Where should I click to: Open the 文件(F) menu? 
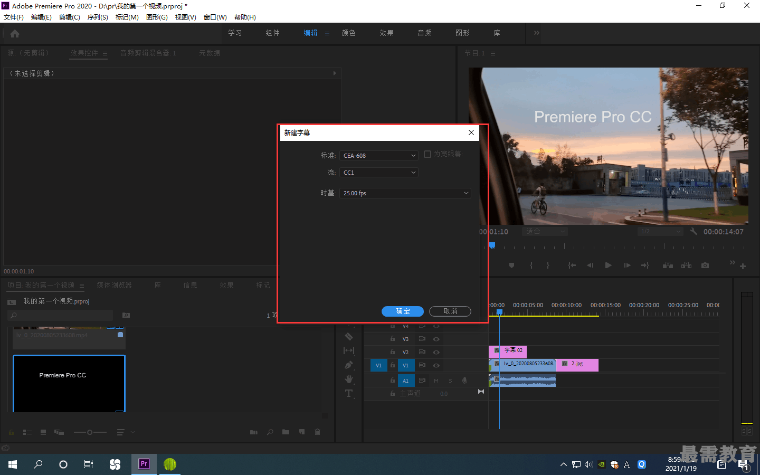[14, 17]
